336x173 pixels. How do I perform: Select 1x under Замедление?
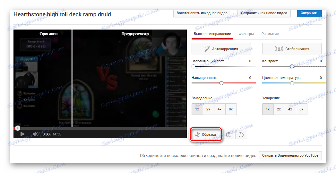(x=197, y=109)
